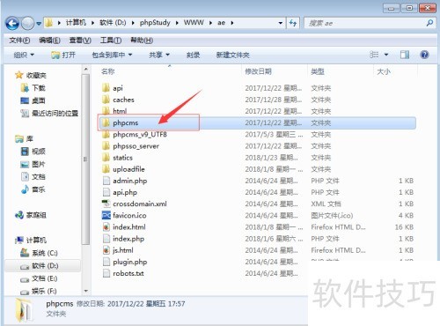Open the 图片 library
Screen dimensions: 440x326
[33, 164]
